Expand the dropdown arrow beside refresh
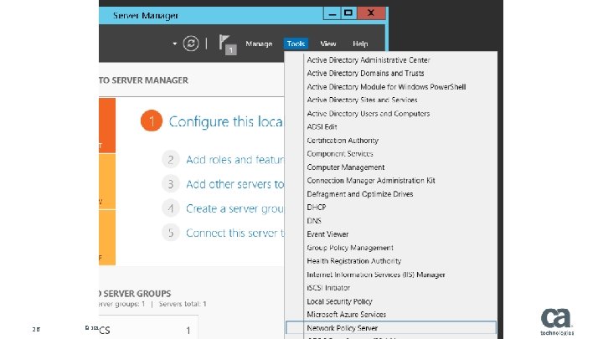The height and width of the screenshot is (339, 603). tap(174, 44)
